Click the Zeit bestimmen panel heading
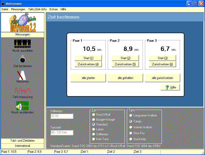Image resolution: width=205 pixels, height=155 pixels. 63,17
